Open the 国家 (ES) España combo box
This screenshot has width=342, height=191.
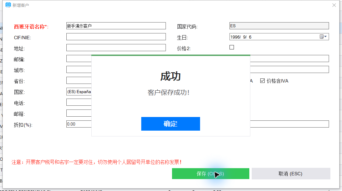click(x=79, y=92)
